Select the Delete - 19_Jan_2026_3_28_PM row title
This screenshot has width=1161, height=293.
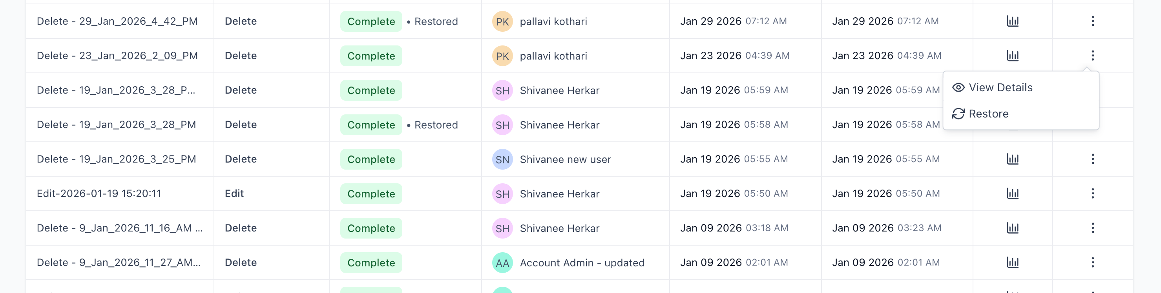(x=117, y=124)
